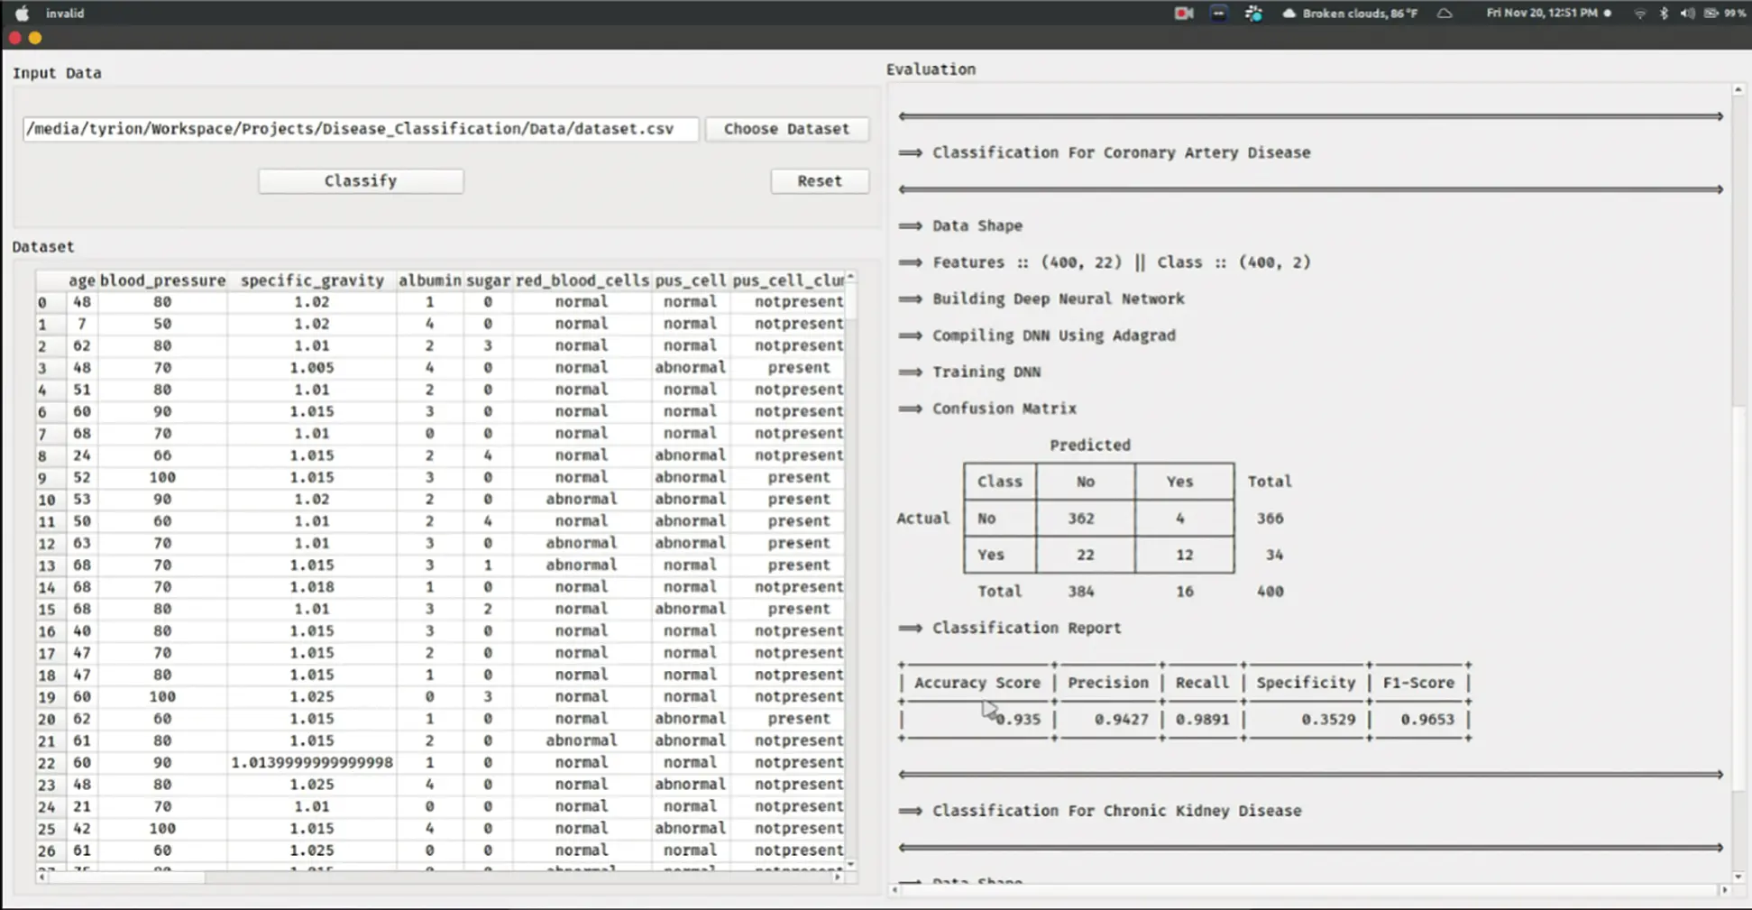Click the Evaluation panel vertical scrollbar
Viewport: 1752px width, 910px height.
(1738, 483)
